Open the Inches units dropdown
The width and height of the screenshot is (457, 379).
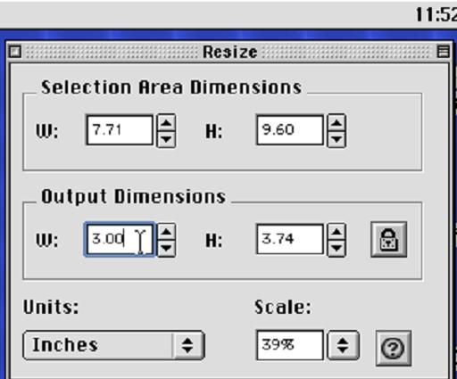point(113,345)
